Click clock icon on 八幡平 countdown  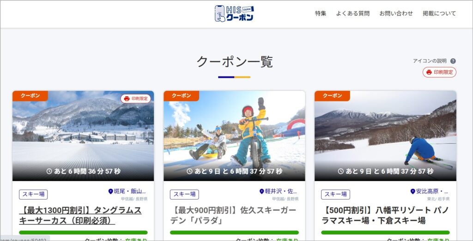pyautogui.click(x=341, y=171)
